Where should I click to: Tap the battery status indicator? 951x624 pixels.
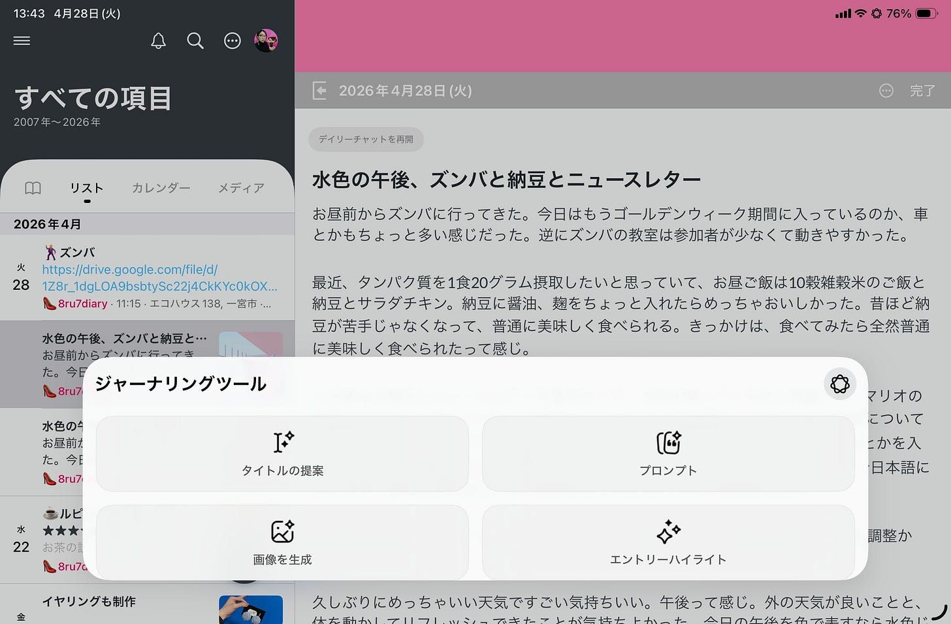927,14
